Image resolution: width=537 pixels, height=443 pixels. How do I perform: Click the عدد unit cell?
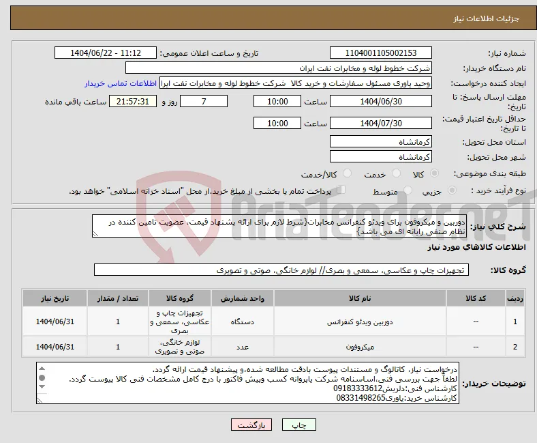tap(243, 347)
